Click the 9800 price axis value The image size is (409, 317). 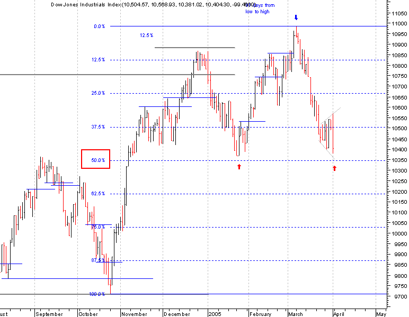tap(400, 276)
